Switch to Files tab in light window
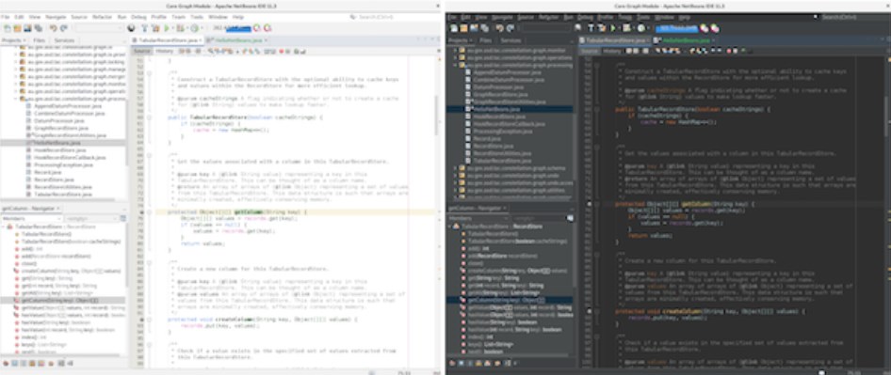891x375 pixels. click(40, 40)
